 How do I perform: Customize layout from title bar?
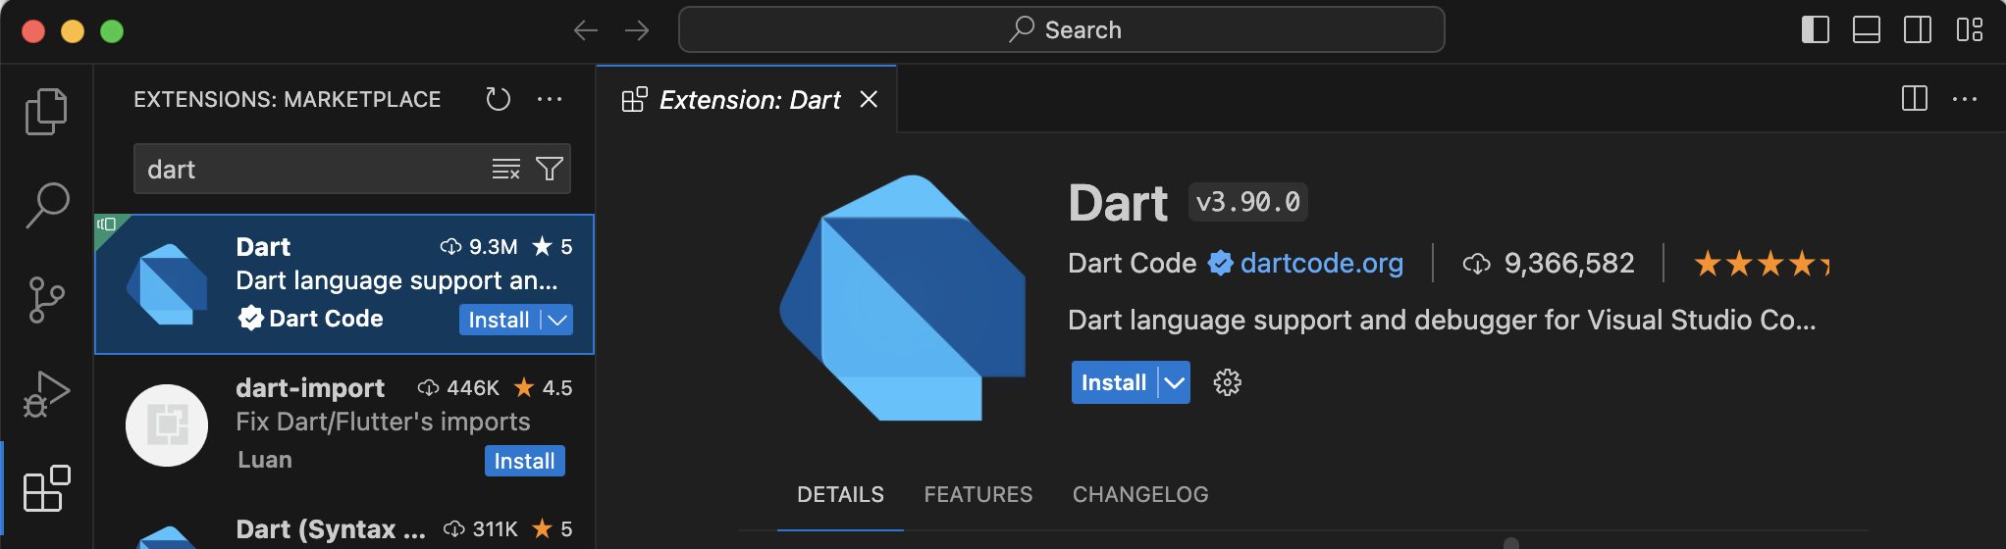click(1969, 29)
